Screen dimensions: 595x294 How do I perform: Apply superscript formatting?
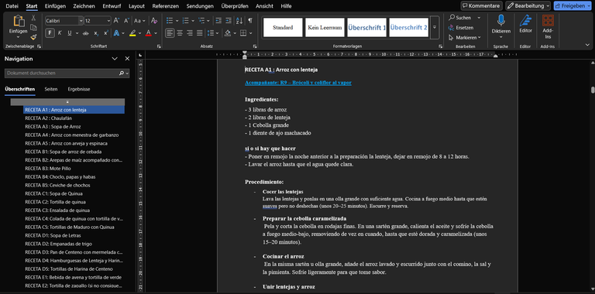click(x=106, y=33)
